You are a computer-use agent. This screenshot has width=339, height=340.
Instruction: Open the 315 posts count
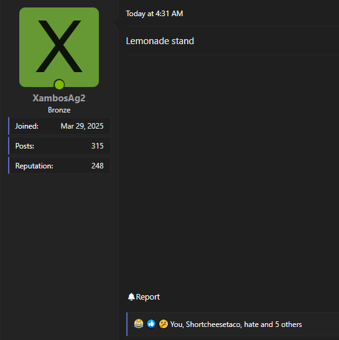tap(98, 146)
